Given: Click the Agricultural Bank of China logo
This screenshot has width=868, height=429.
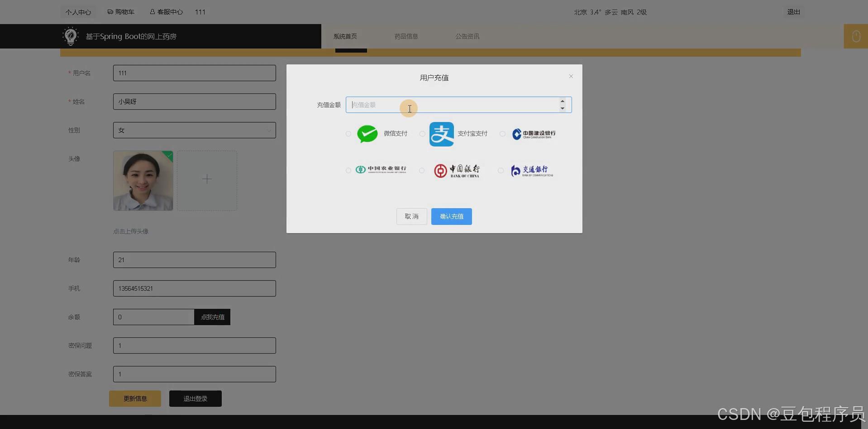Looking at the screenshot, I should coord(381,170).
